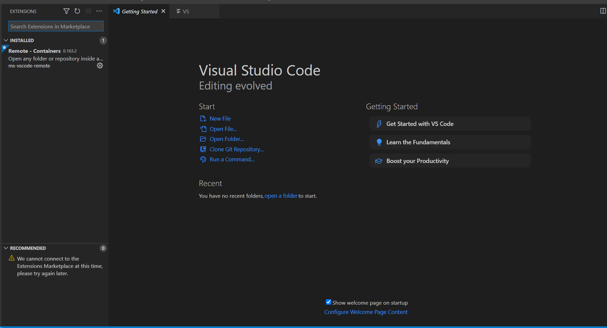607x328 pixels.
Task: Open Configure Welcome Page Content
Action: click(366, 312)
